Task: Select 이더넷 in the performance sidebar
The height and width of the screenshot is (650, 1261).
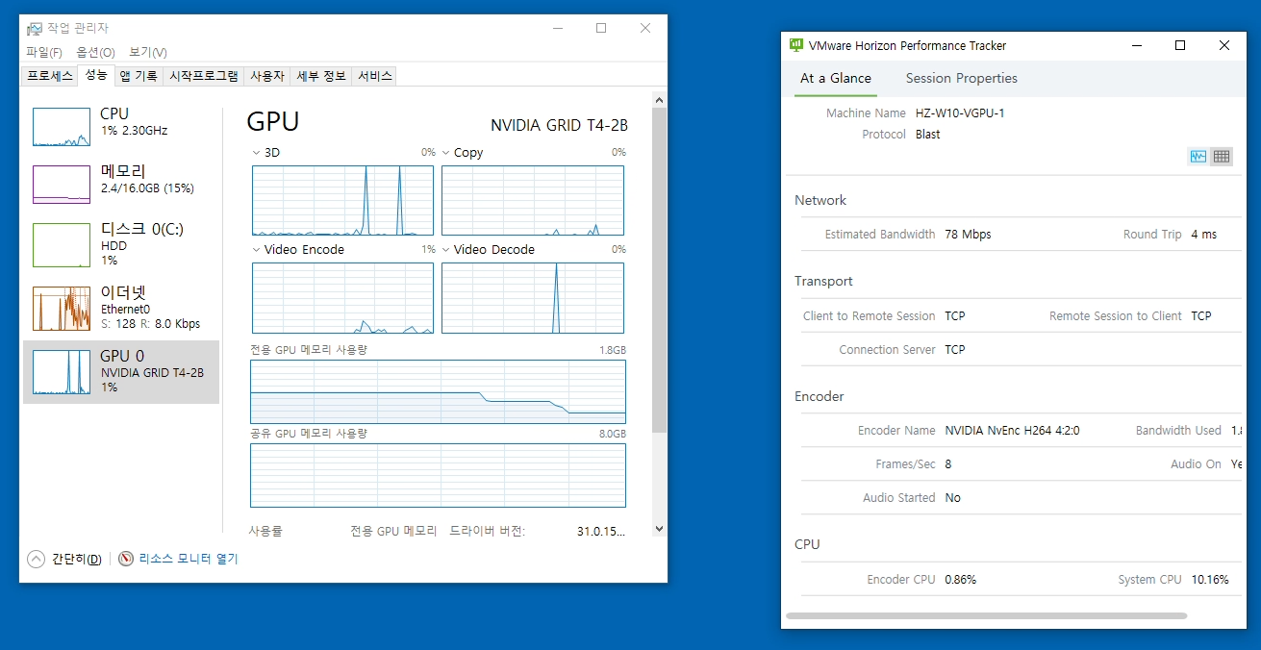Action: pos(121,308)
